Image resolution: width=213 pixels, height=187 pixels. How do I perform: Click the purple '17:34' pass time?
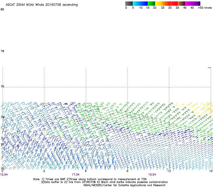75,175
